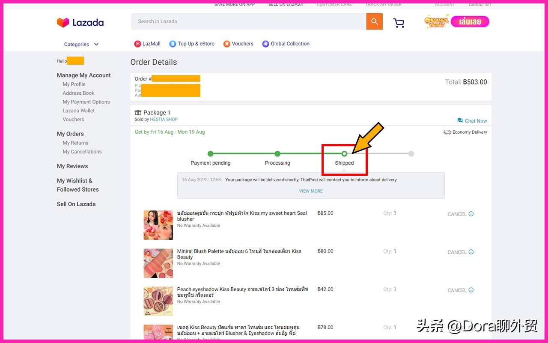The height and width of the screenshot is (343, 548).
Task: Click the orange search magnifier button
Action: click(374, 21)
